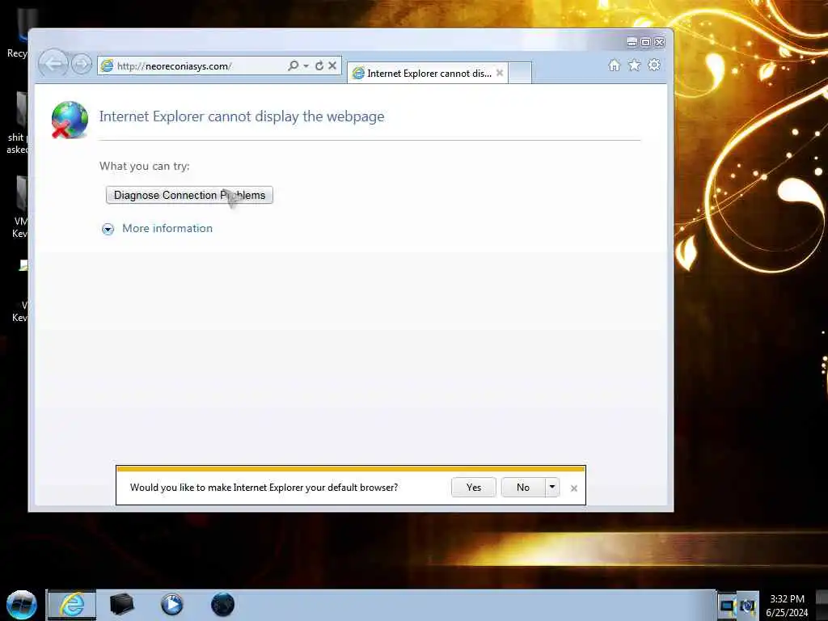Launch Windows Media Player from taskbar
The image size is (828, 621).
172,605
